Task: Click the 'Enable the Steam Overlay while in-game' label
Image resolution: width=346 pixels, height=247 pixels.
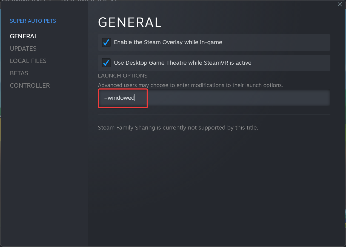Action: [x=168, y=42]
